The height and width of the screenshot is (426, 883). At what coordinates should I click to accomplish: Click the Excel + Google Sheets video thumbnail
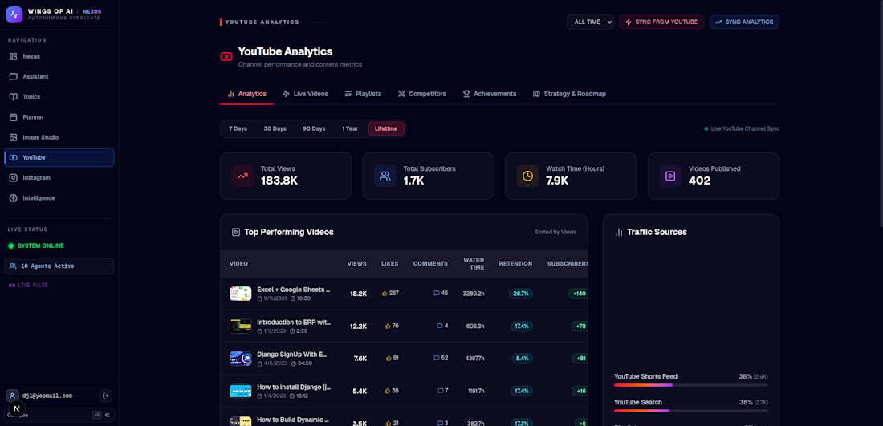241,293
